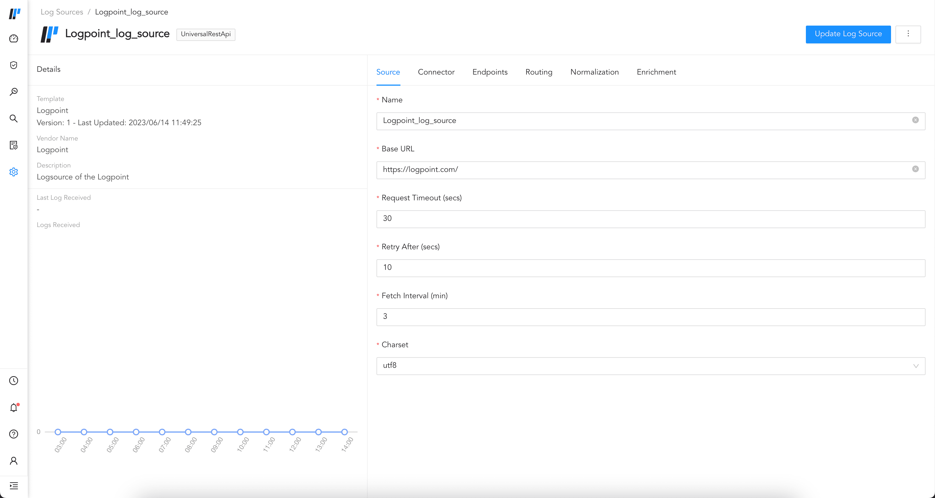Screen dimensions: 935x498
Task: Expand the Charset utf8 dropdown
Action: point(650,366)
